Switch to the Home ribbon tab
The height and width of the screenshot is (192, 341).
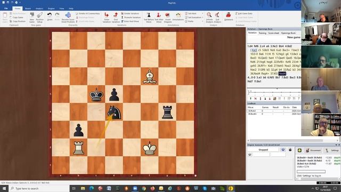18,9
